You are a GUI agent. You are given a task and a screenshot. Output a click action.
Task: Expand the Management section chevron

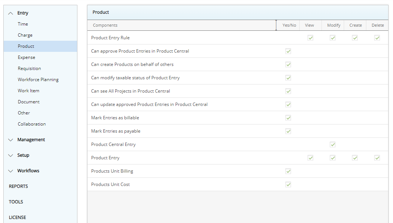coord(10,140)
